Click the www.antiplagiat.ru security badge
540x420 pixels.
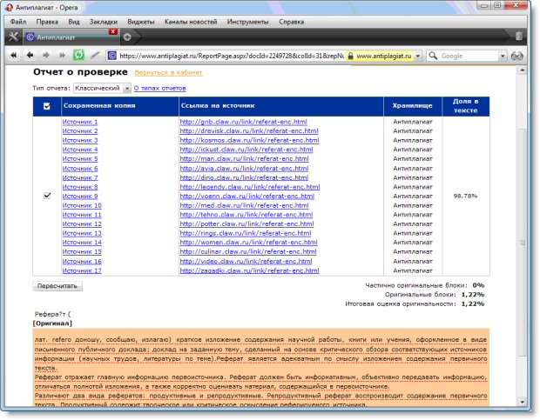[x=380, y=56]
